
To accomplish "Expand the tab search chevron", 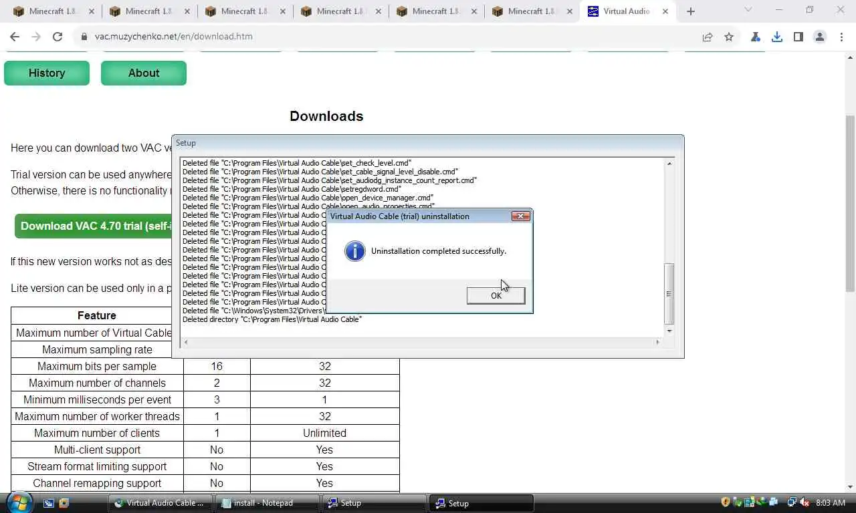I will 748,10.
